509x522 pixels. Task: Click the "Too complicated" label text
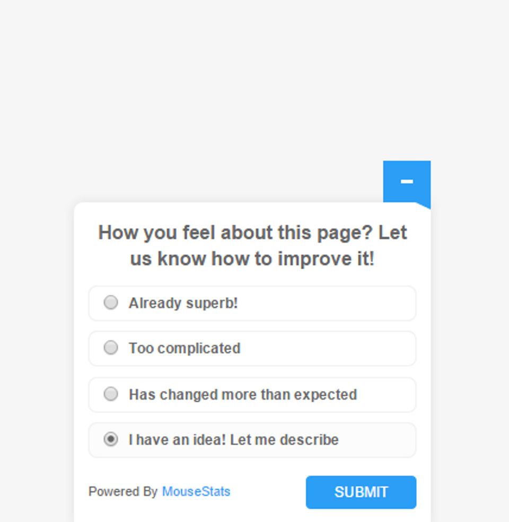(x=185, y=348)
